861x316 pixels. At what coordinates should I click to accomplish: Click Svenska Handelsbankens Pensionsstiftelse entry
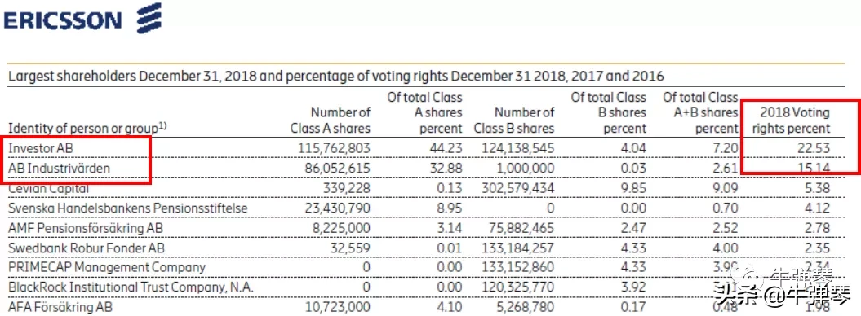[127, 208]
